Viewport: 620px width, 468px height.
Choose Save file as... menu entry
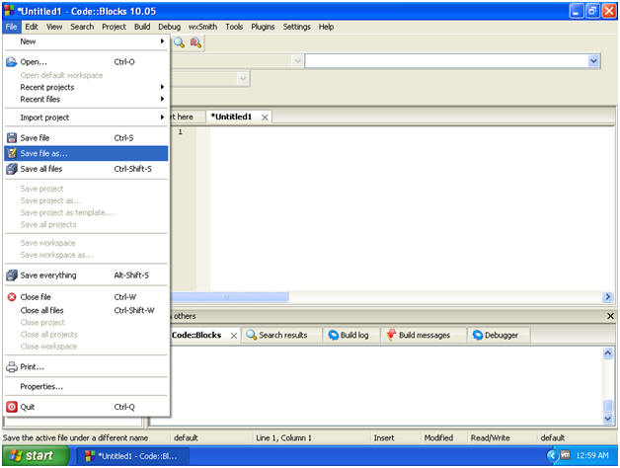tap(87, 153)
